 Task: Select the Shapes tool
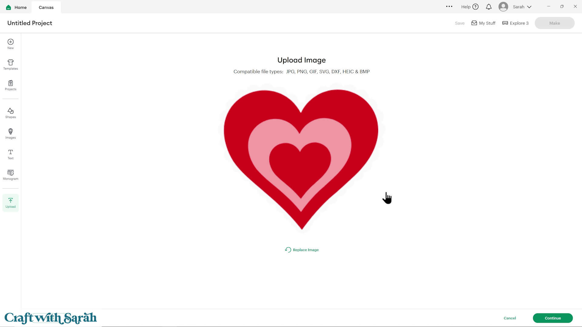(x=10, y=113)
